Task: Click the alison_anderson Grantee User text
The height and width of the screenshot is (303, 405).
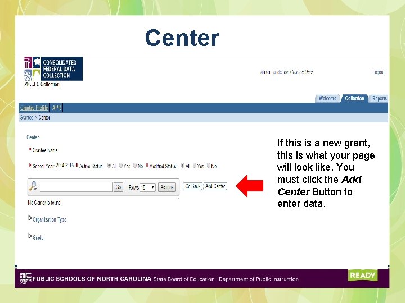Action: 287,72
